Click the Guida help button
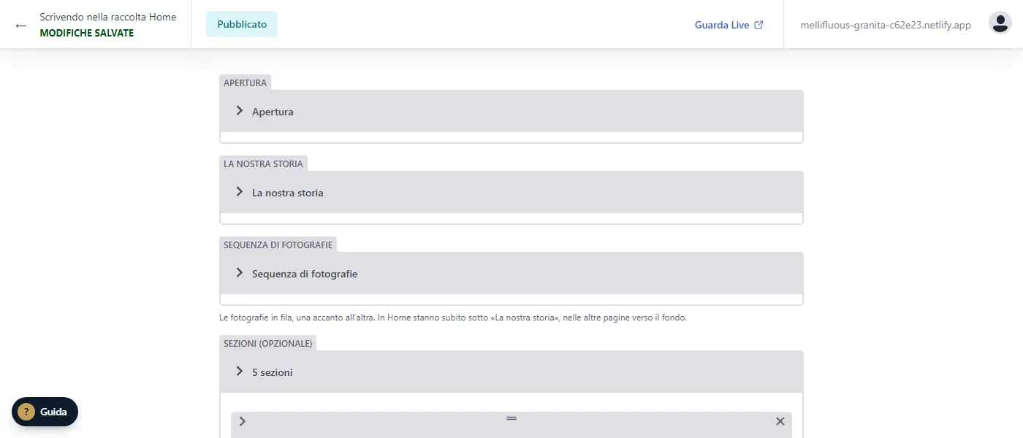This screenshot has height=438, width=1023. (x=45, y=412)
